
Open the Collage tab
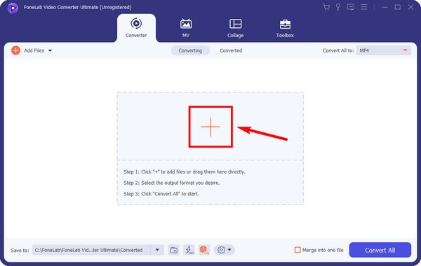coord(235,28)
